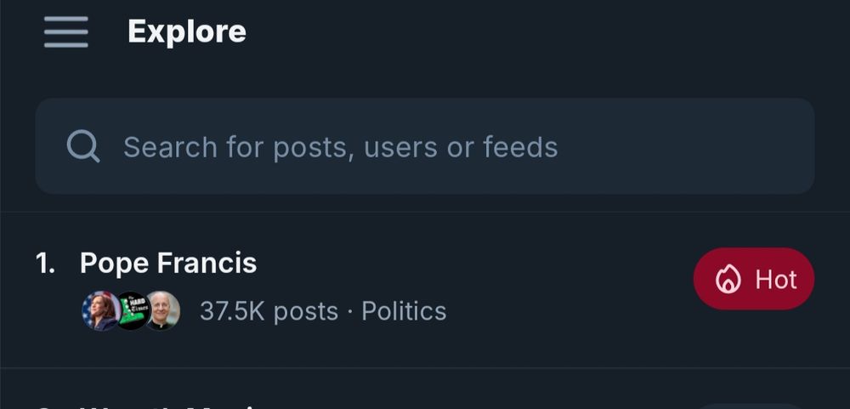Focus the search posts, users or feeds field
Viewport: 850px width, 409px height.
click(425, 146)
